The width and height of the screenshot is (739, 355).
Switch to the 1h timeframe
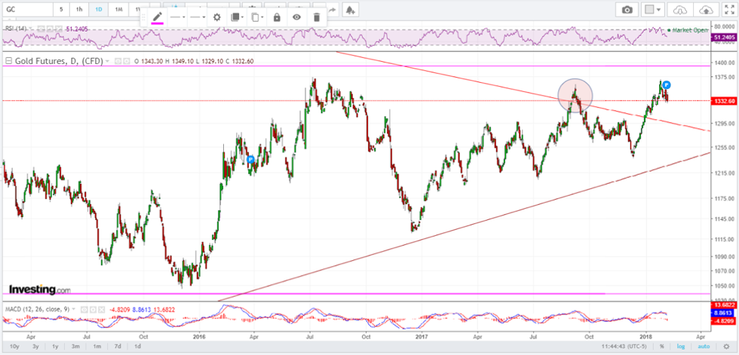pos(79,10)
